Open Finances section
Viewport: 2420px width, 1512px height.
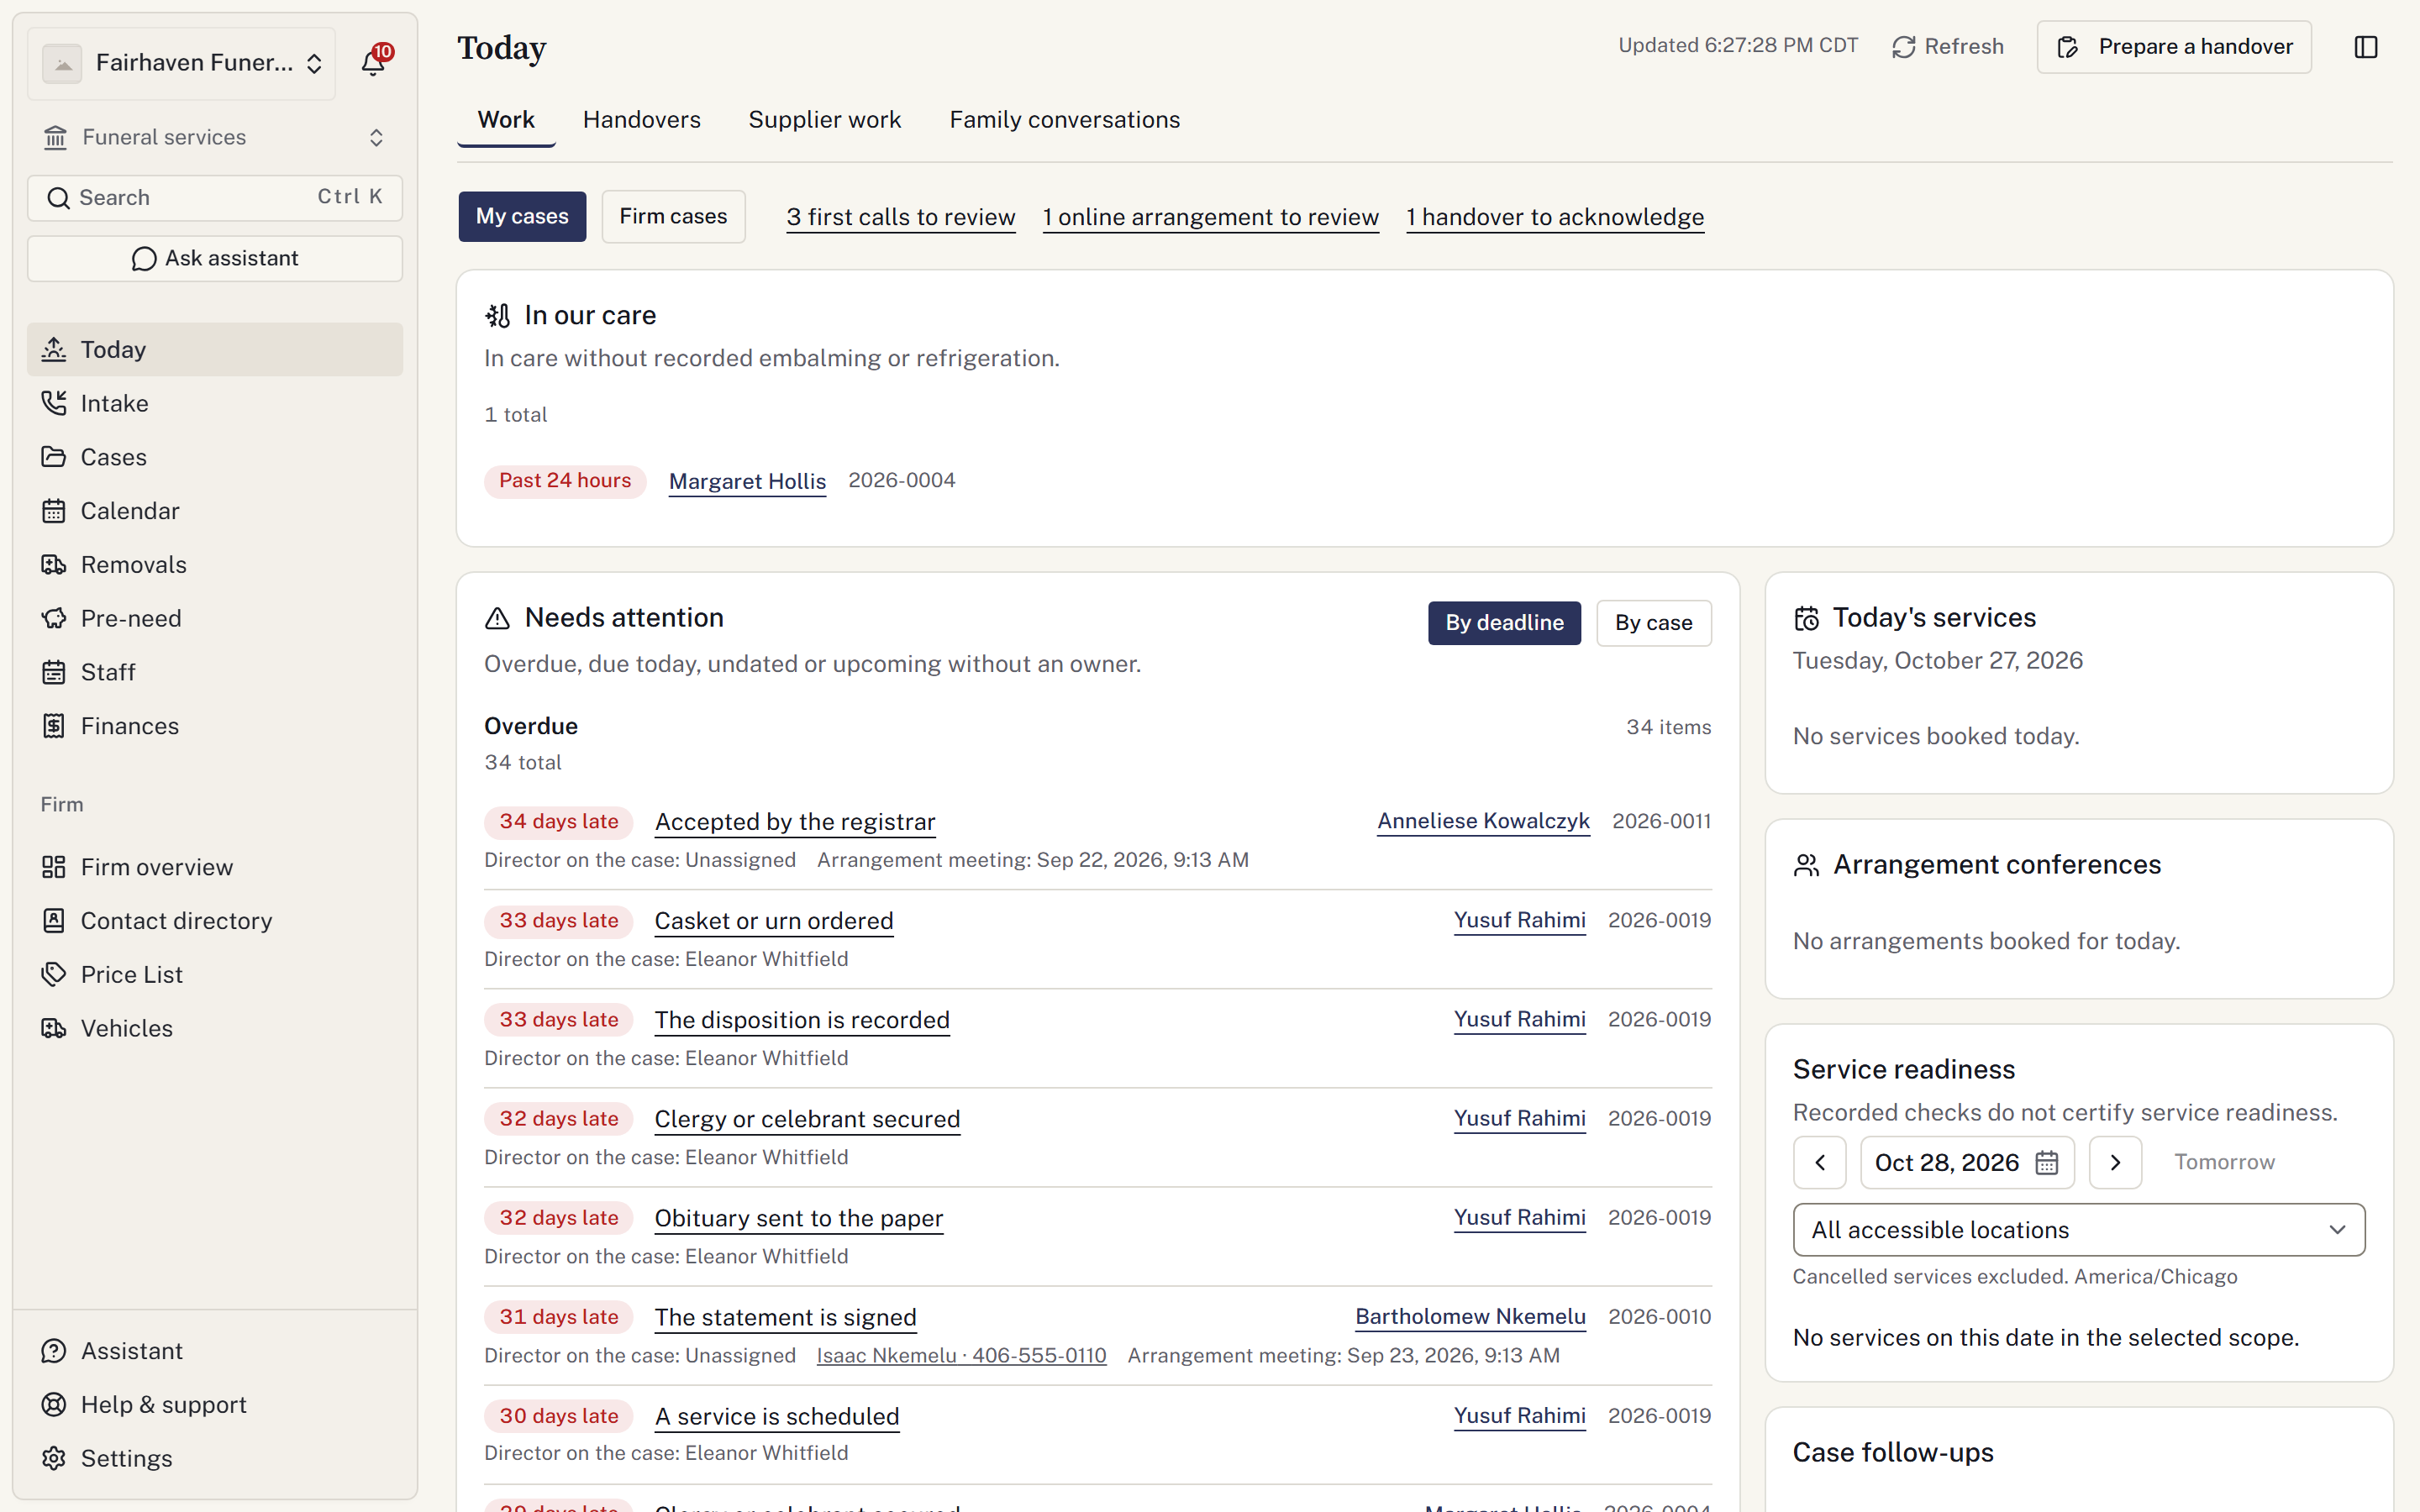(215, 726)
